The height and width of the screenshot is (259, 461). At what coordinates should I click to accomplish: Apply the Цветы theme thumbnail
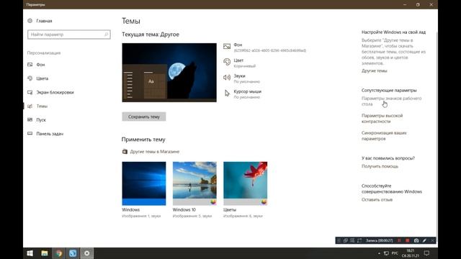point(245,183)
